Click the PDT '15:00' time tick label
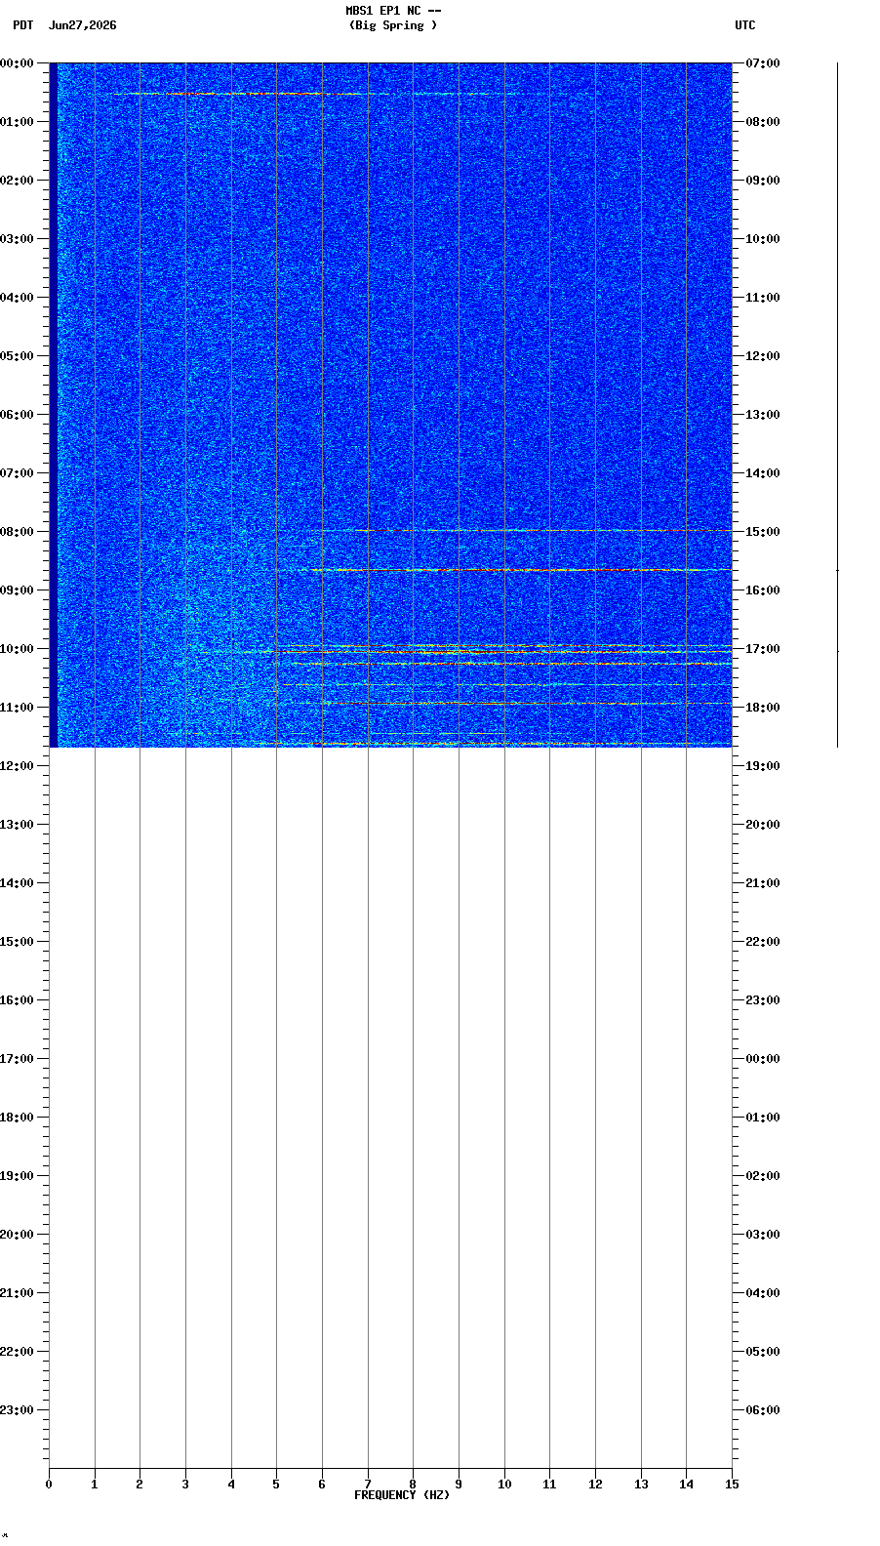This screenshot has height=1546, width=880. (x=17, y=942)
